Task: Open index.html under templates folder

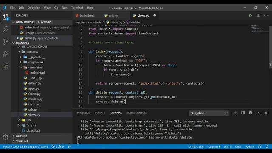Action: coord(42,73)
